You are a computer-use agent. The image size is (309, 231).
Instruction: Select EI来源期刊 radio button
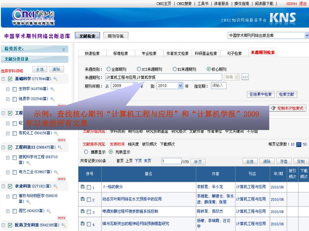tap(175, 69)
